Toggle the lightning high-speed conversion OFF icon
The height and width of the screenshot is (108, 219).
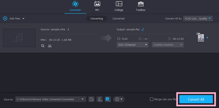tap(100, 99)
